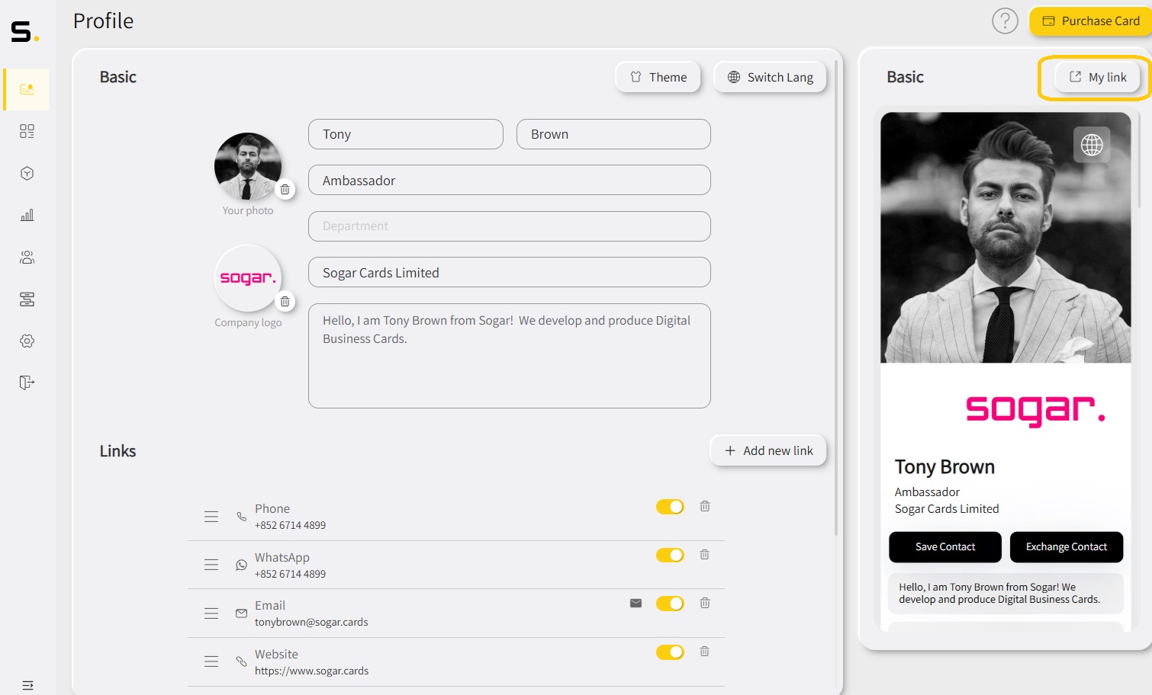Disable the Phone link toggle
The height and width of the screenshot is (695, 1152).
[670, 507]
